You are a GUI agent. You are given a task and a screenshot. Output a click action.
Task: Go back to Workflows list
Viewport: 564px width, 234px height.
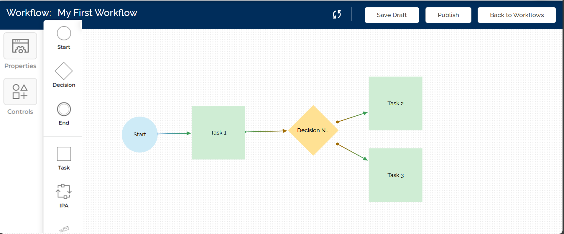[517, 15]
